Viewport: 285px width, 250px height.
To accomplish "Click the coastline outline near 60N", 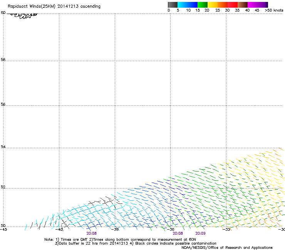I will (x=23, y=15).
